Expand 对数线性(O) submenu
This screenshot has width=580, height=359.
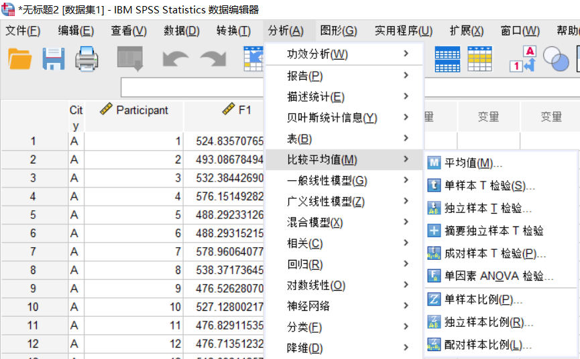344,285
